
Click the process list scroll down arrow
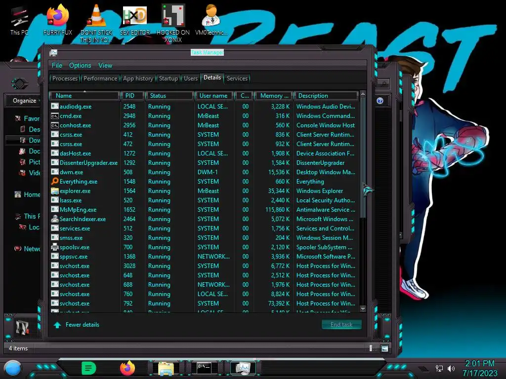tap(363, 308)
